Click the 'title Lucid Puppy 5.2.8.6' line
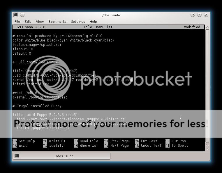The image size is (222, 173). click(x=45, y=115)
